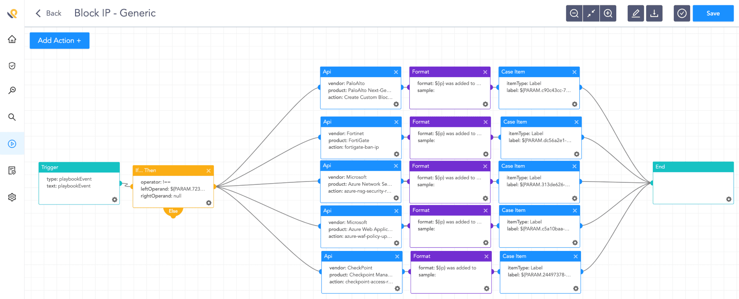
Task: Open the playbooks play icon in sidebar
Action: click(x=12, y=144)
